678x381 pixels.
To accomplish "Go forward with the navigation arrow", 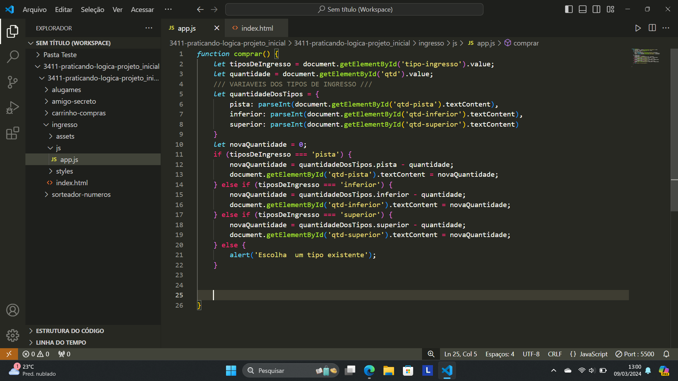I will (214, 10).
